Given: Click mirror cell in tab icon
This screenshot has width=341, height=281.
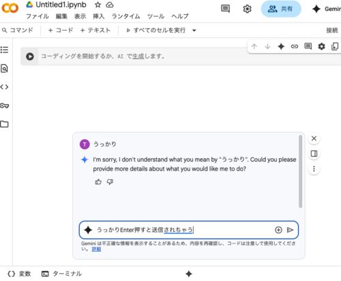Looking at the screenshot, I should click(x=335, y=46).
